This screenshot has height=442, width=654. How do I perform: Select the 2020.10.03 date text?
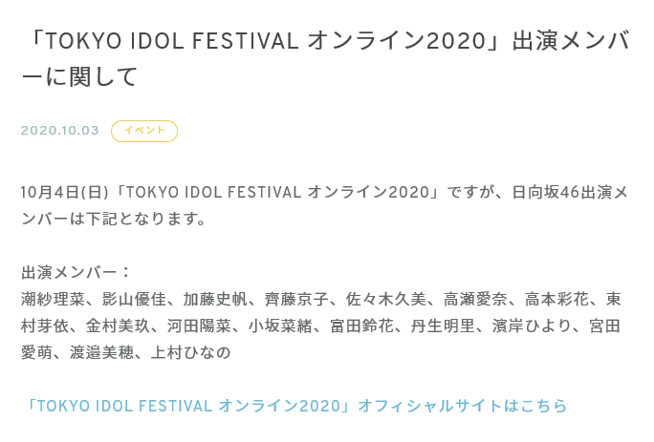tap(60, 131)
